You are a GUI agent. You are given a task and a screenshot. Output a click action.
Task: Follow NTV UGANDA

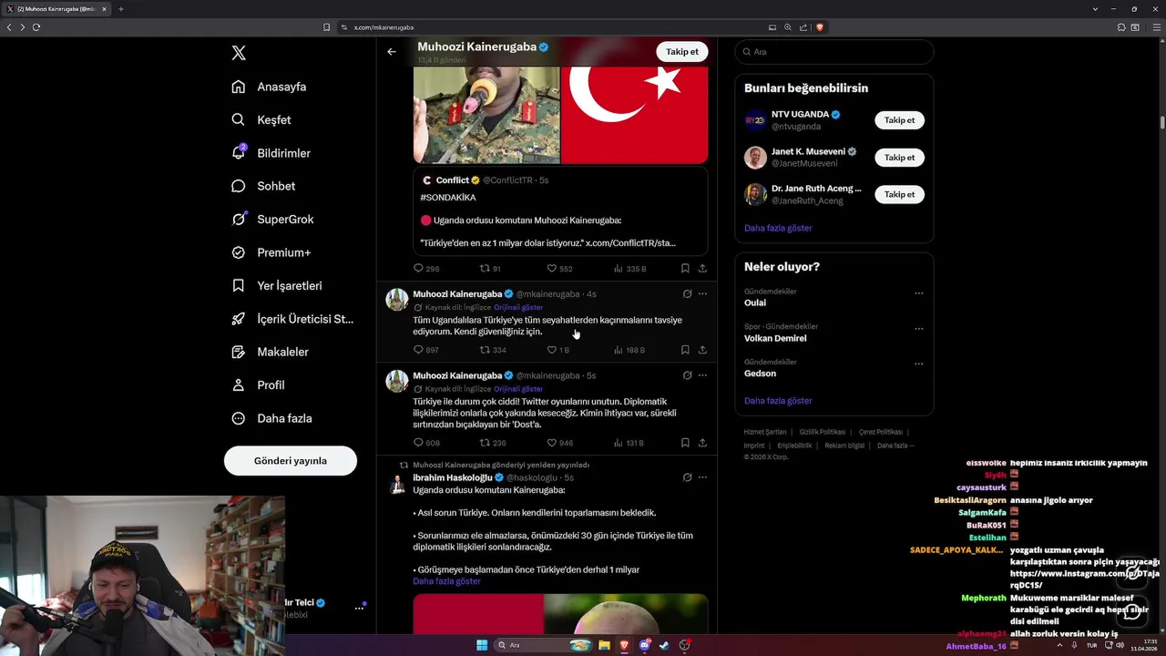tap(899, 120)
